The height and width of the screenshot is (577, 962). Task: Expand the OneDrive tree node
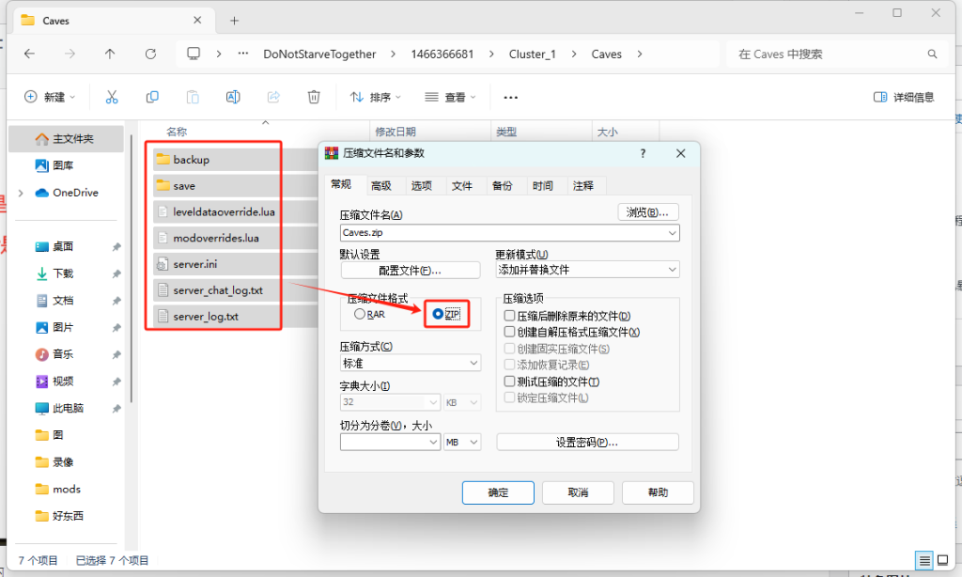(21, 194)
